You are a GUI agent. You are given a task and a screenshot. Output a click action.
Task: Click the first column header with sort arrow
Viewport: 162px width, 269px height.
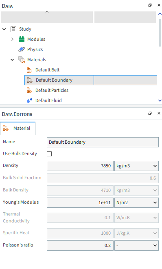pos(47,17)
